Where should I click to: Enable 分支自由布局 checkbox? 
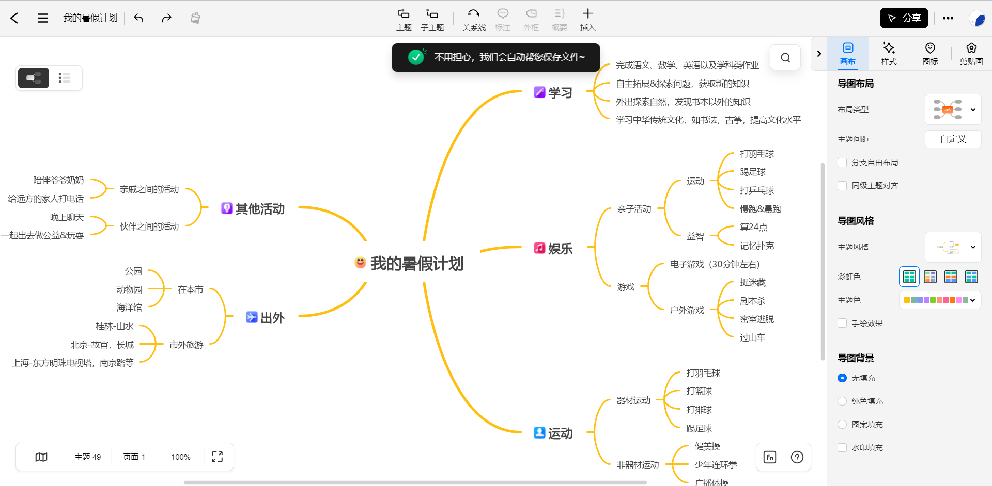click(x=842, y=163)
